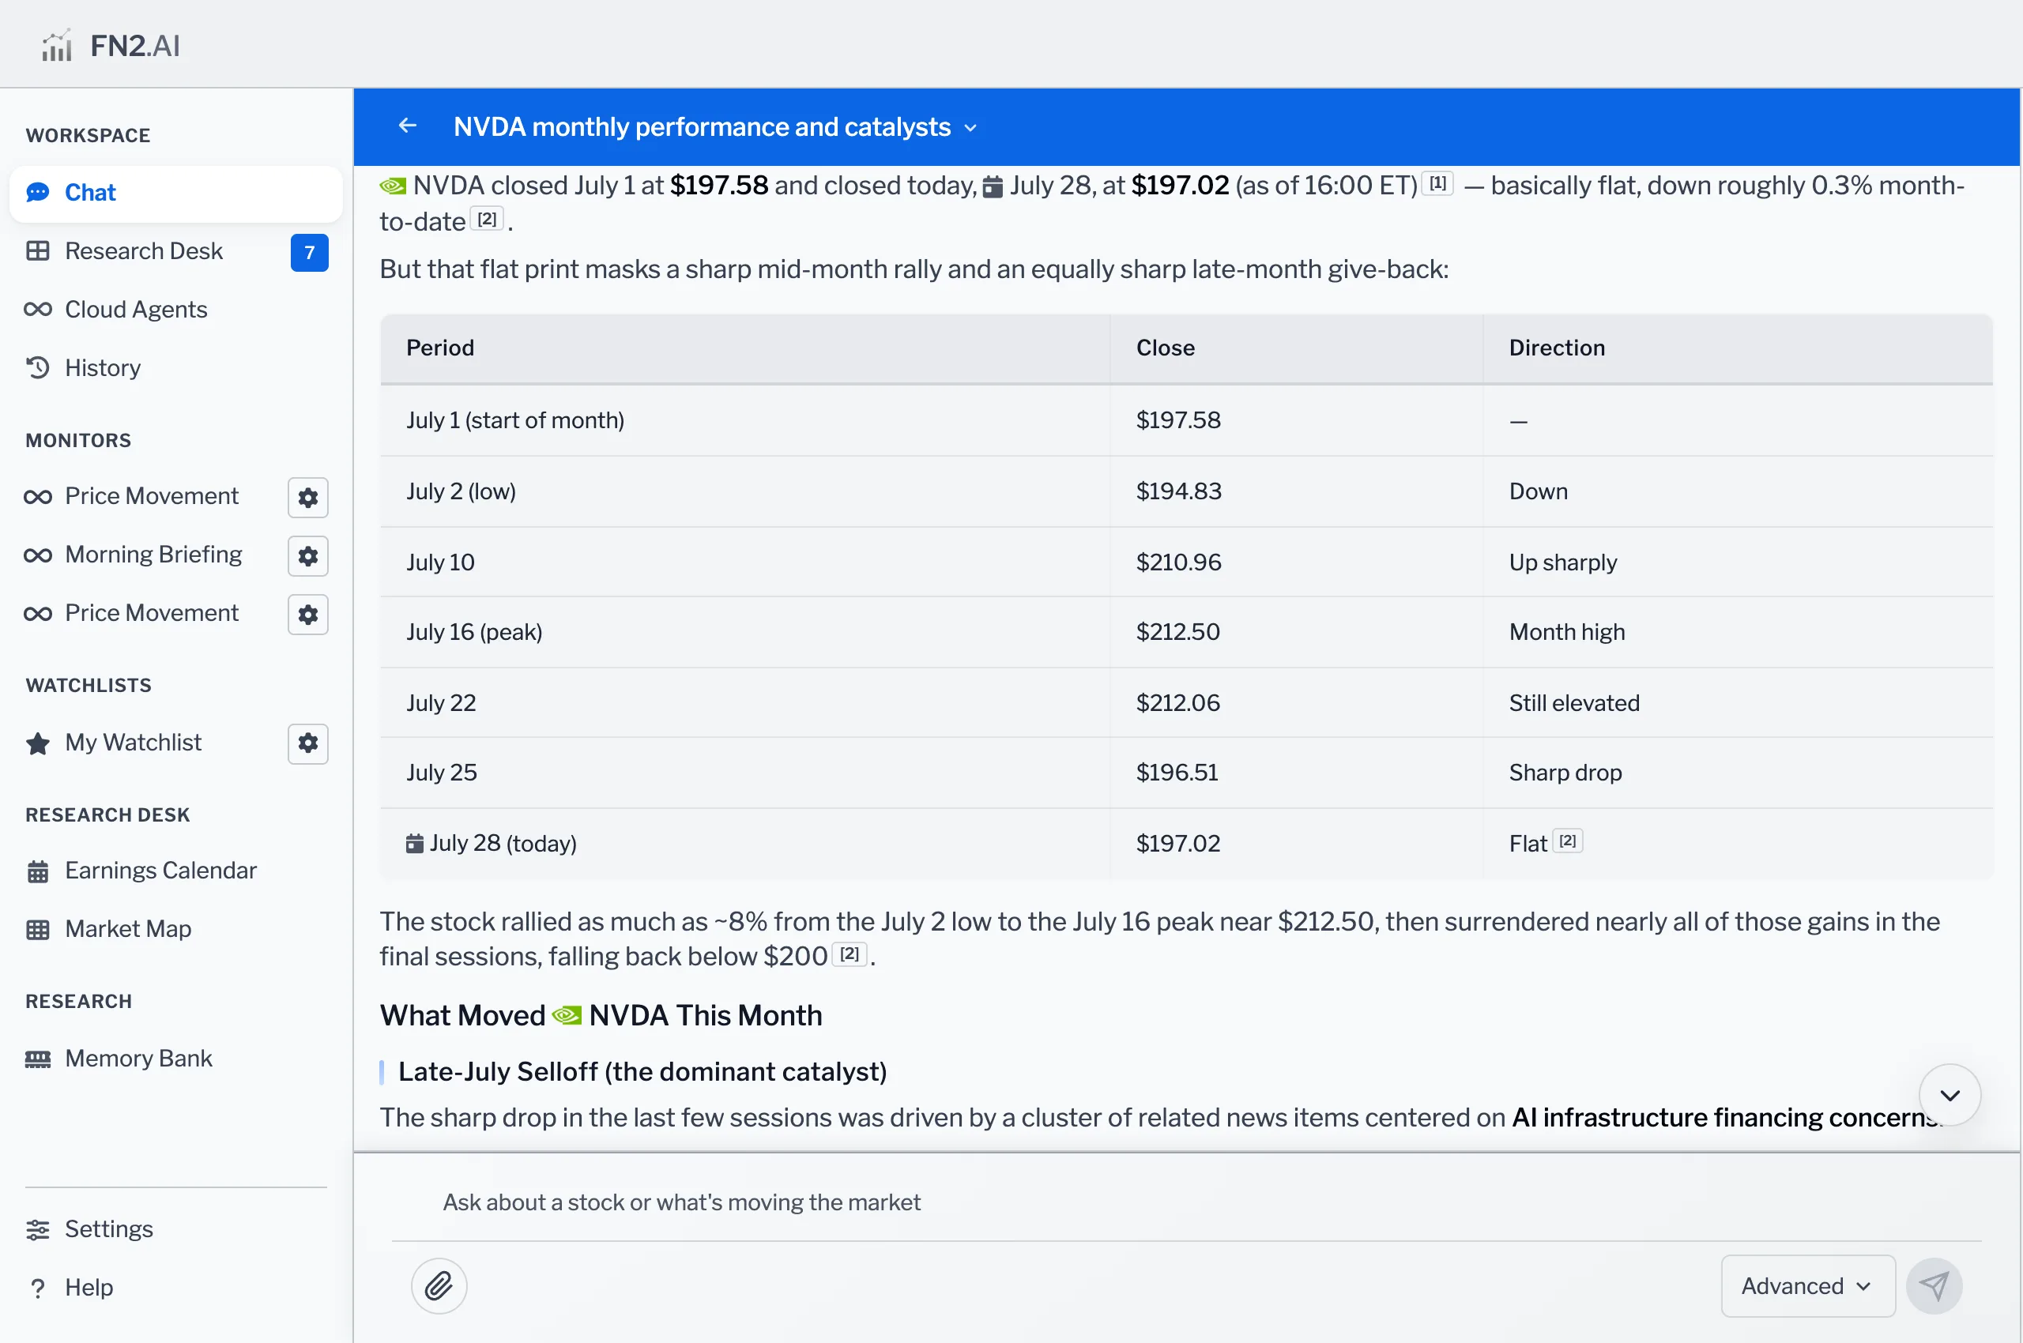Screen dimensions: 2023x1343
Task: Send message with paper plane button
Action: click(x=1933, y=1285)
